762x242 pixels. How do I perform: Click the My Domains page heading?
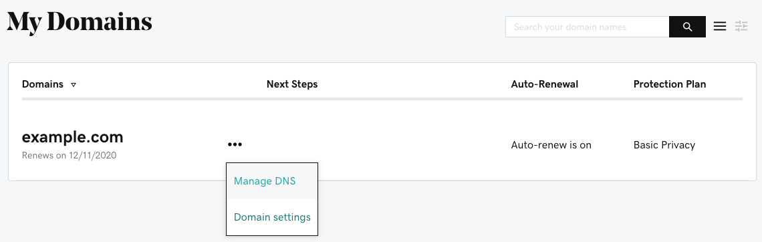pos(80,22)
